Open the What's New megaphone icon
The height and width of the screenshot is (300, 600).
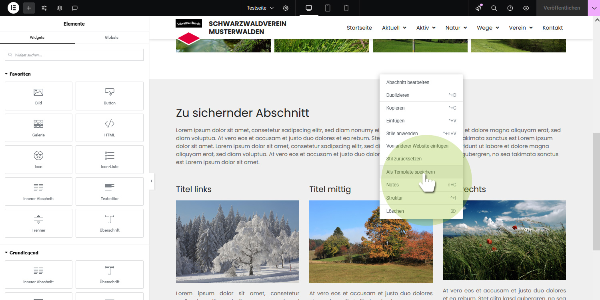tap(478, 8)
